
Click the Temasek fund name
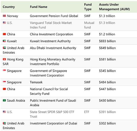[x=36, y=82]
